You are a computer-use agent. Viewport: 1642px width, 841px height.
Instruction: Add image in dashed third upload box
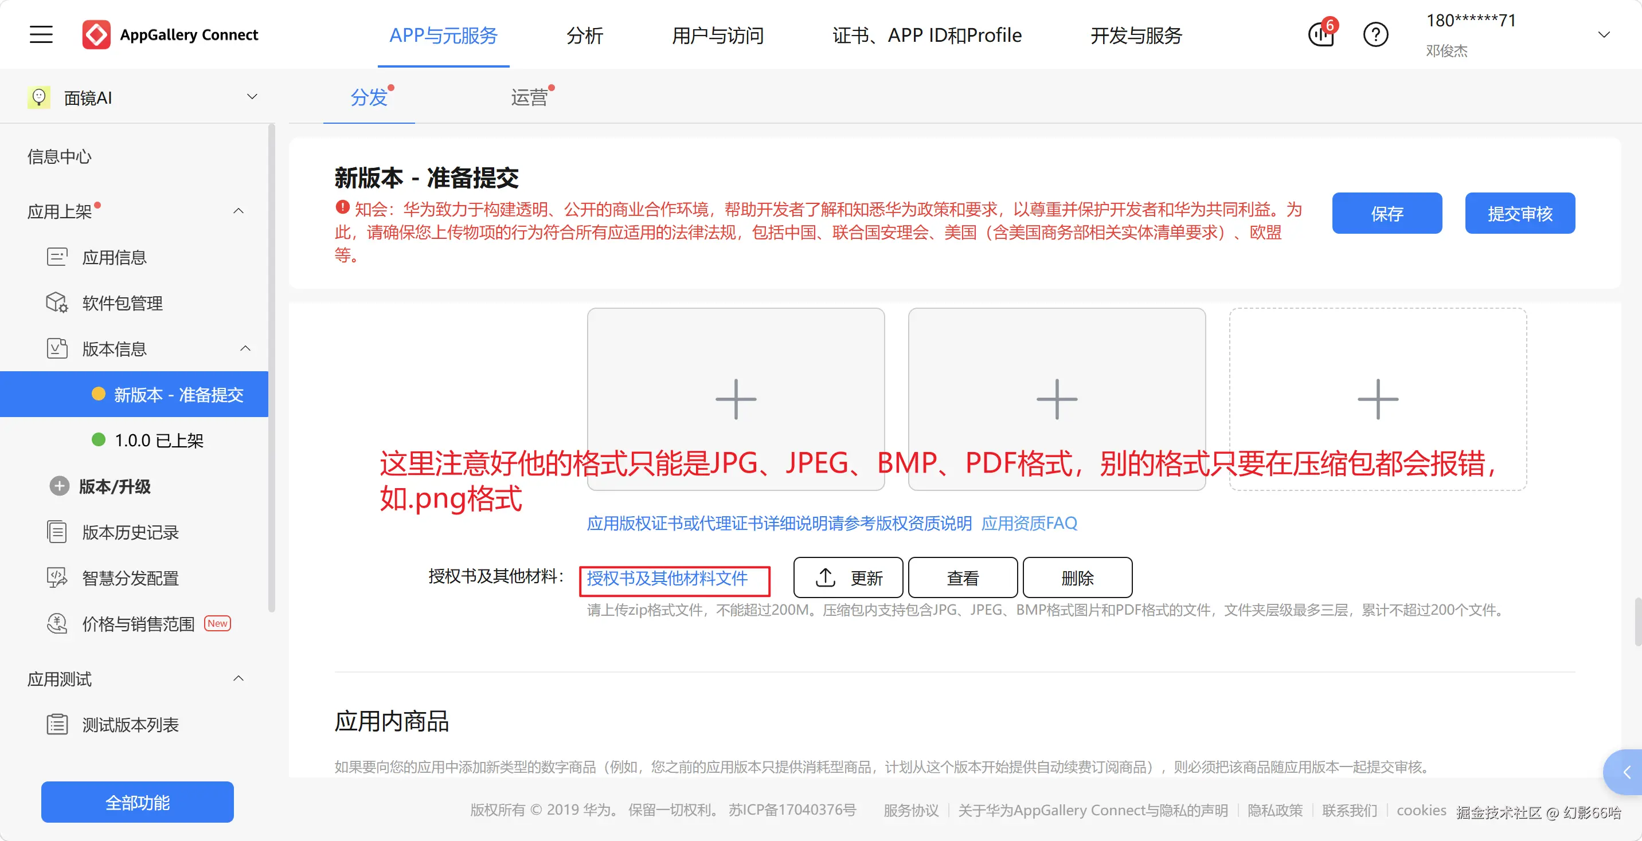(x=1378, y=399)
